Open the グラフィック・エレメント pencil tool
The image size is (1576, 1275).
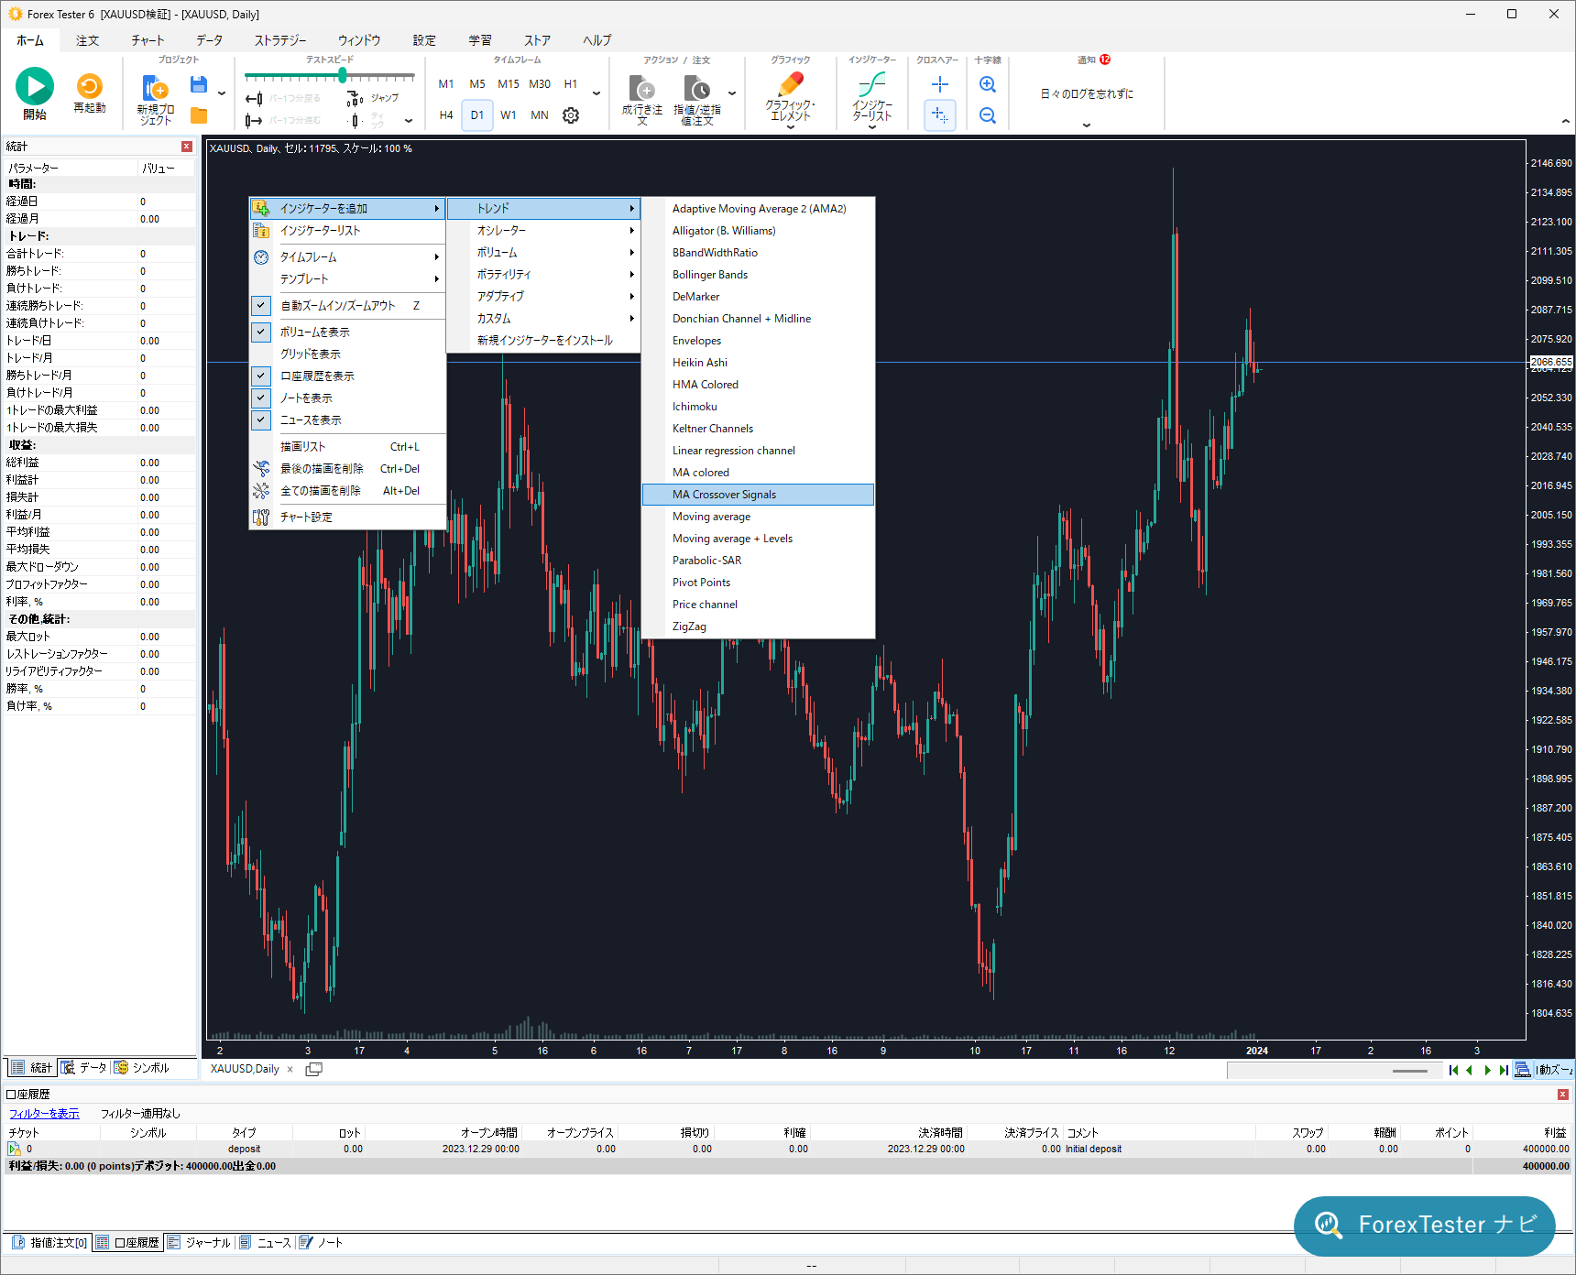point(790,85)
